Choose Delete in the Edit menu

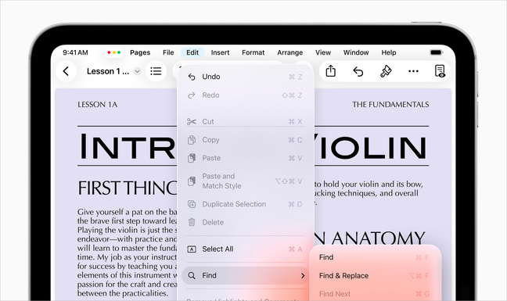coord(245,222)
